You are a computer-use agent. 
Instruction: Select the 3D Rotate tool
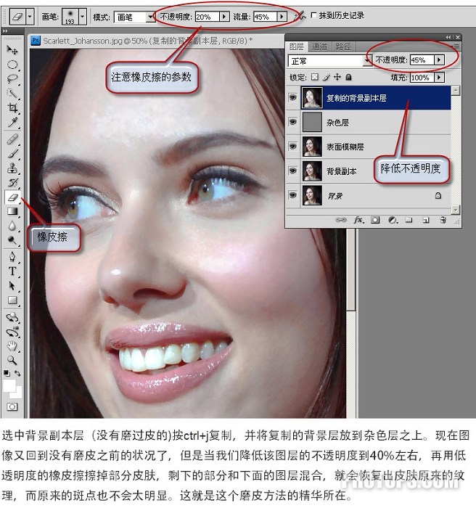coord(12,317)
